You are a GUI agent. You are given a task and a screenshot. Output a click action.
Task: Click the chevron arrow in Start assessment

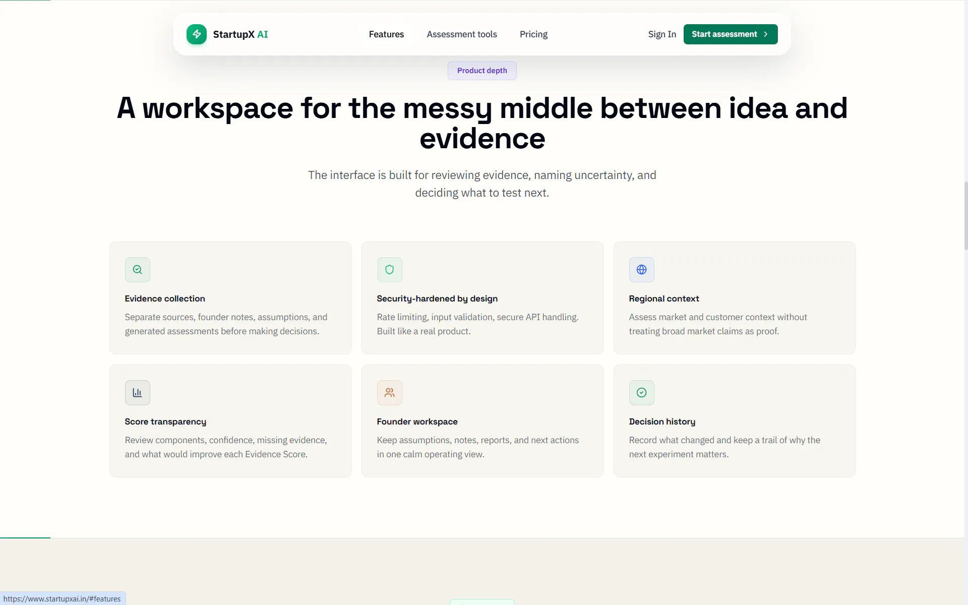click(x=766, y=34)
